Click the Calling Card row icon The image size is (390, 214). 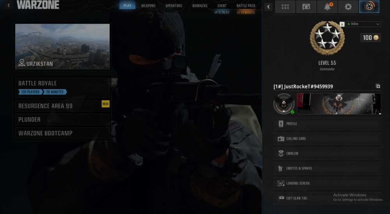pos(281,139)
